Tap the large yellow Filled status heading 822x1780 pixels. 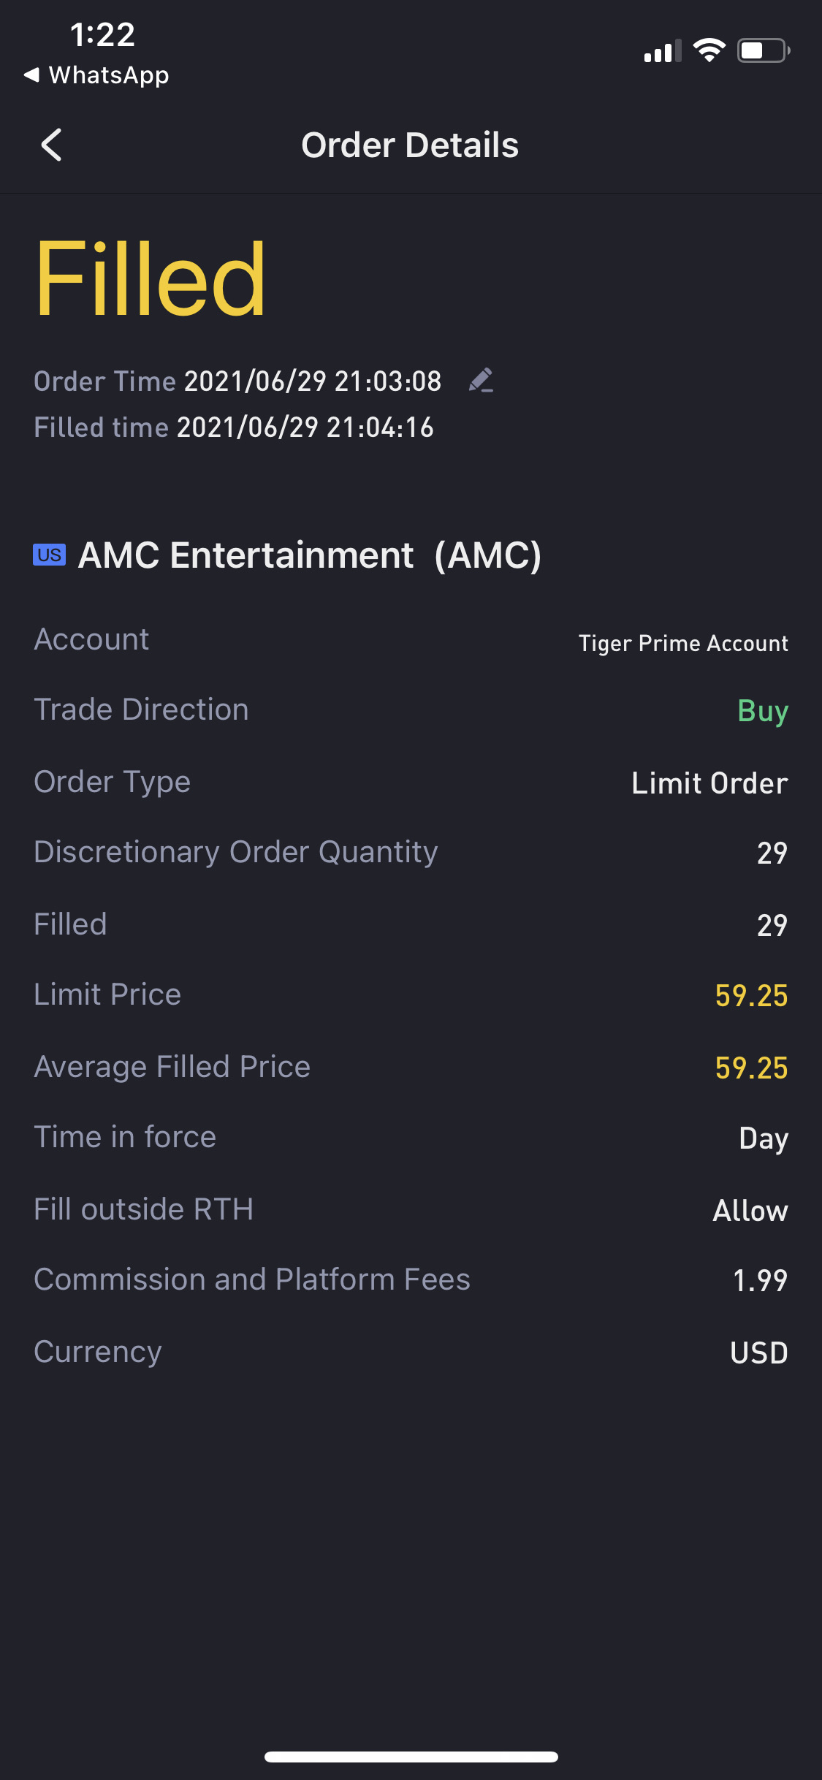pos(151,280)
